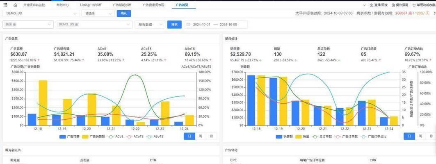The width and height of the screenshot is (436, 164).
Task: Open the 操作指南 document icon
Action: click(x=393, y=5)
